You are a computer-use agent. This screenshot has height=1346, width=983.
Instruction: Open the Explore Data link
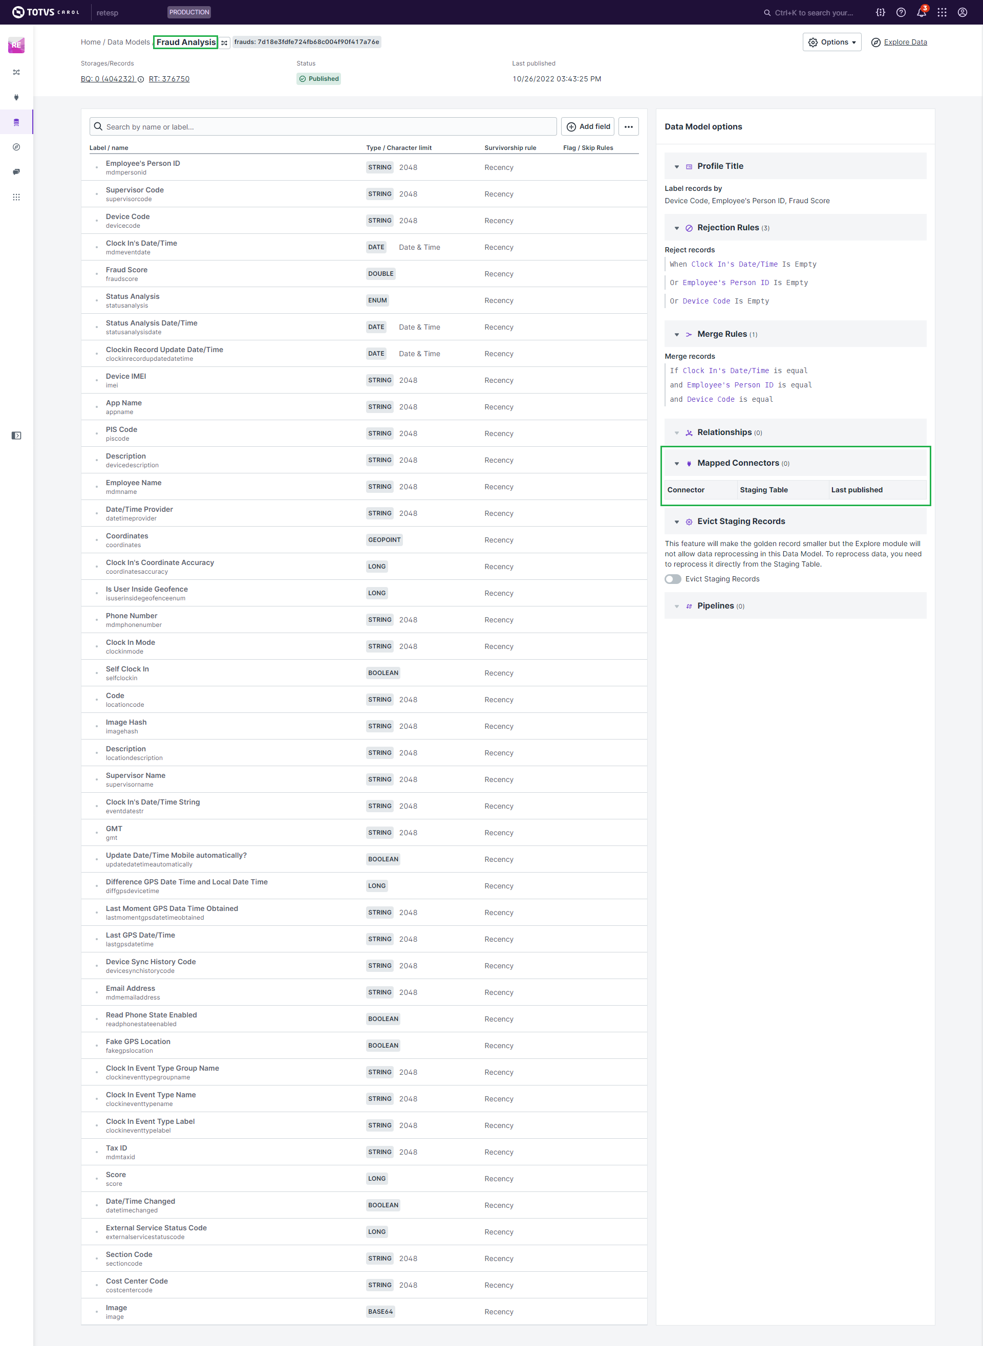(x=905, y=42)
